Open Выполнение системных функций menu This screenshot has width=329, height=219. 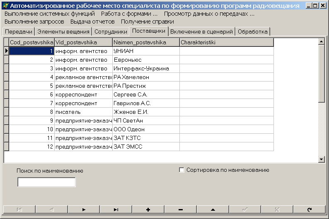pyautogui.click(x=50, y=14)
